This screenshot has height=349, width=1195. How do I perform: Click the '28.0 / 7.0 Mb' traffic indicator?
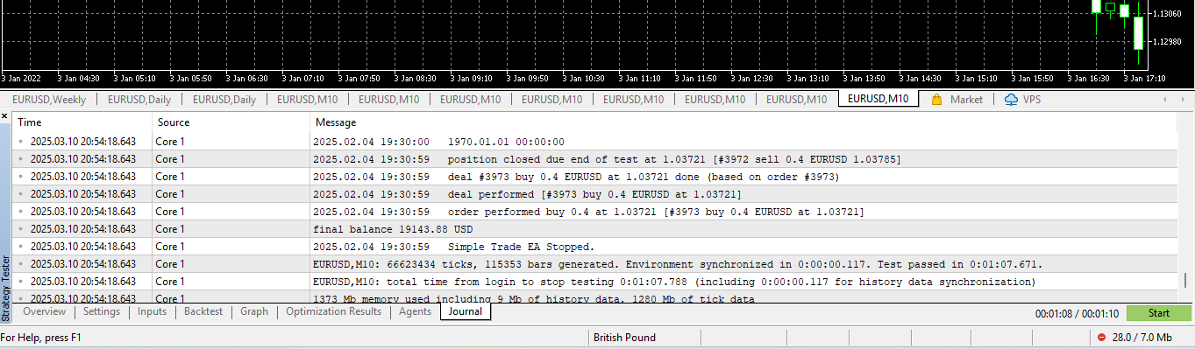click(x=1142, y=338)
